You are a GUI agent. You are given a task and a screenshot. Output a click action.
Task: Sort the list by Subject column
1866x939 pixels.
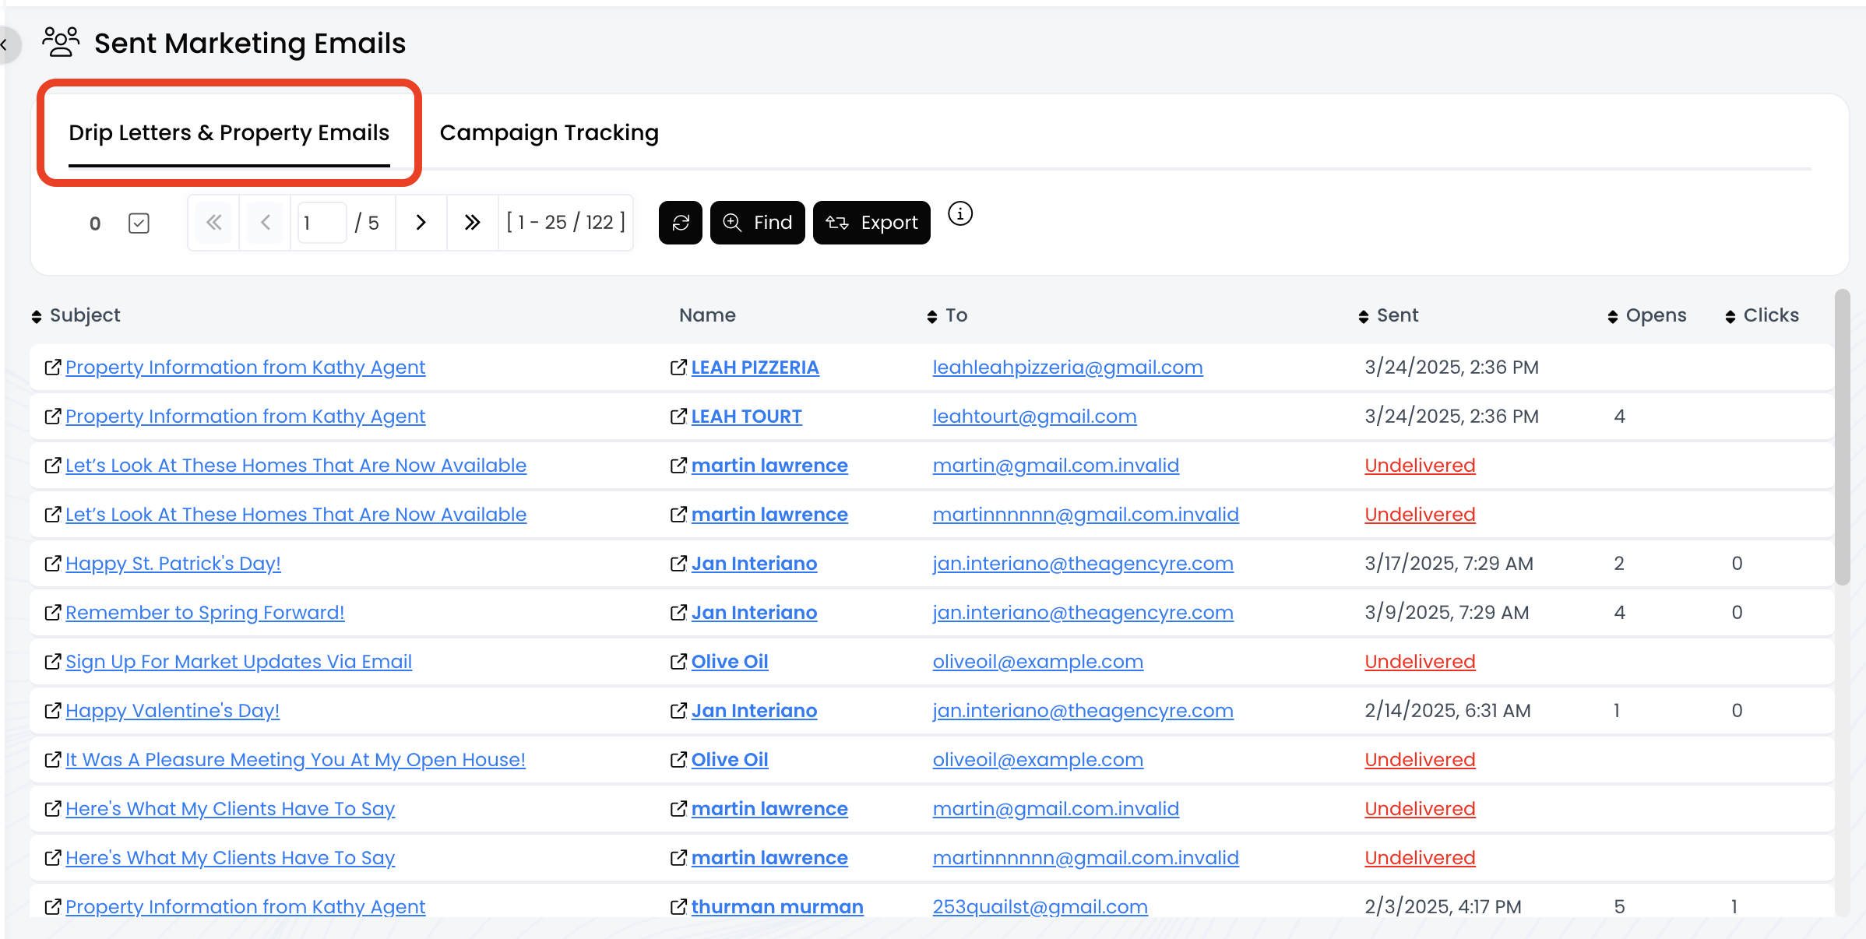point(76,315)
